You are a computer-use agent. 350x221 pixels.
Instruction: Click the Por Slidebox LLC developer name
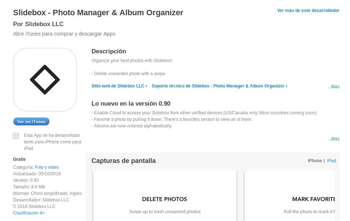(x=38, y=24)
